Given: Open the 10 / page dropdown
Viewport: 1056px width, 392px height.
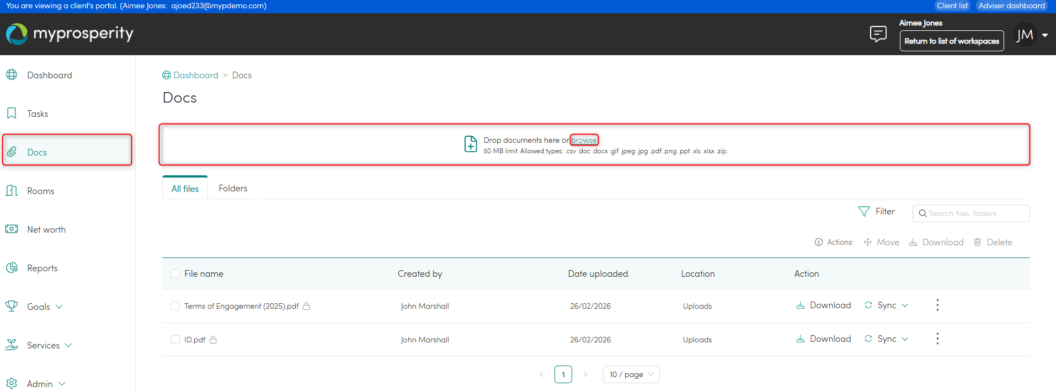Looking at the screenshot, I should tap(631, 375).
